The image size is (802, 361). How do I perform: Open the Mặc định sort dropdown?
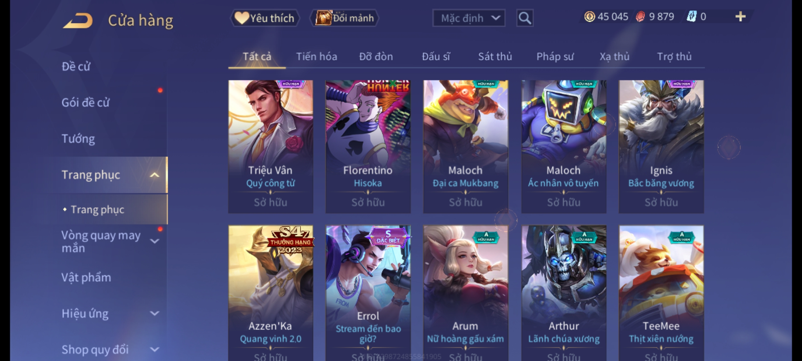pos(469,18)
